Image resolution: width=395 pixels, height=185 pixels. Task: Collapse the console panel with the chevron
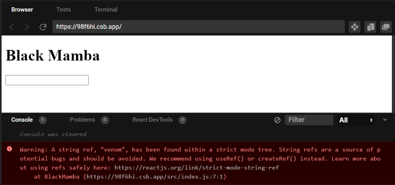click(x=385, y=120)
